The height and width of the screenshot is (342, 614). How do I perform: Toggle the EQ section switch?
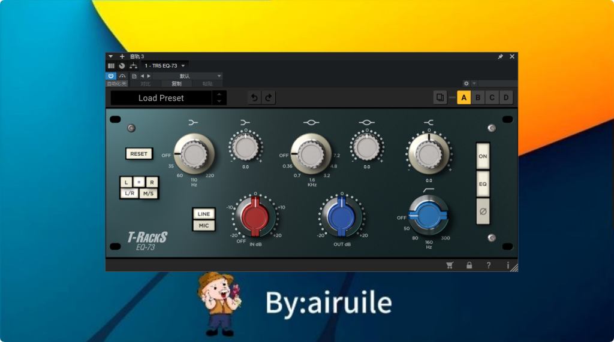coord(483,184)
